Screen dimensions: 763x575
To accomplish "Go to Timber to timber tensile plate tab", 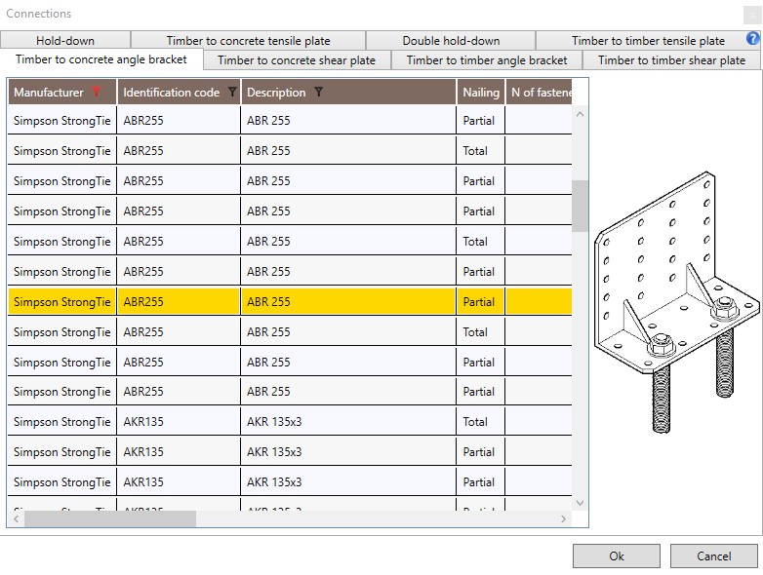I will coord(648,40).
